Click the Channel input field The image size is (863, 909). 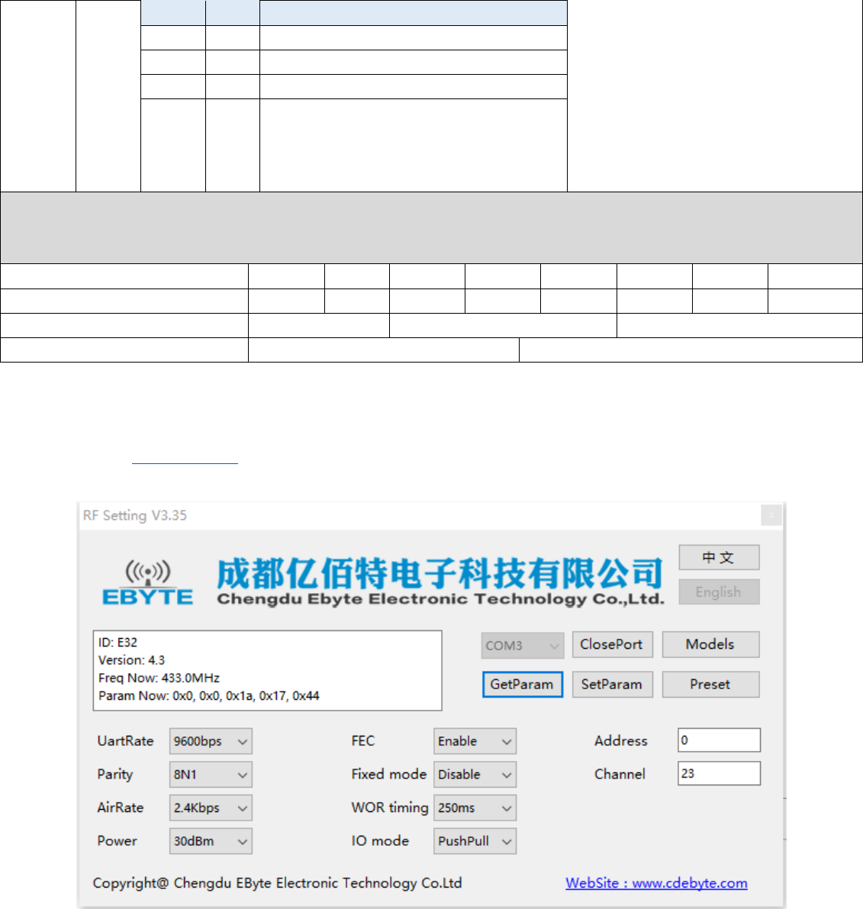(719, 773)
